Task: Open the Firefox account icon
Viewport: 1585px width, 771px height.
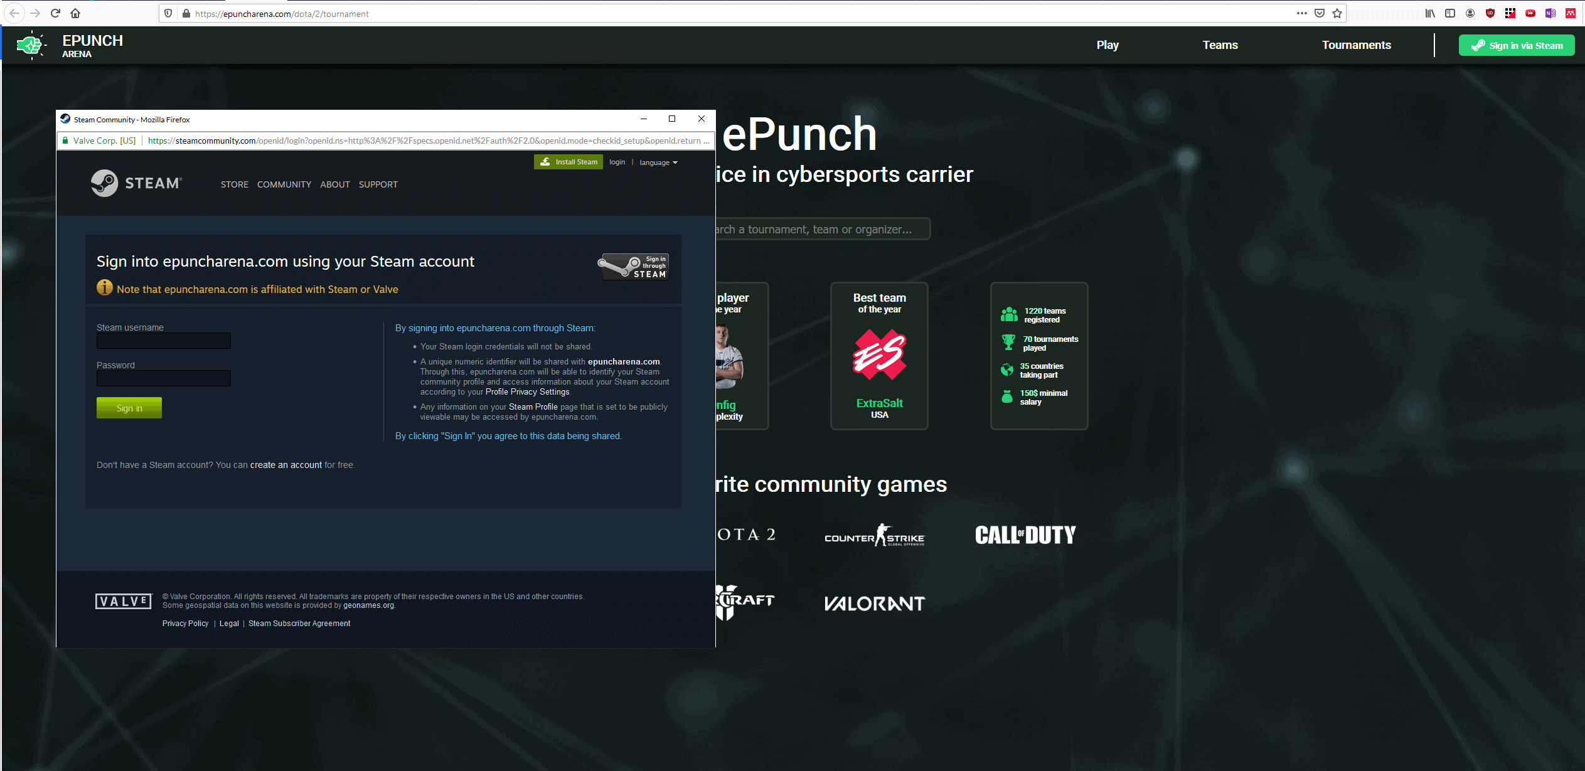Action: click(1470, 13)
